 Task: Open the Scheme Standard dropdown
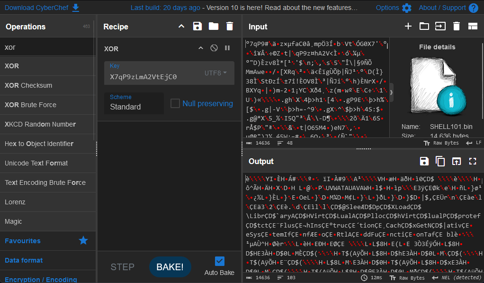coord(134,103)
